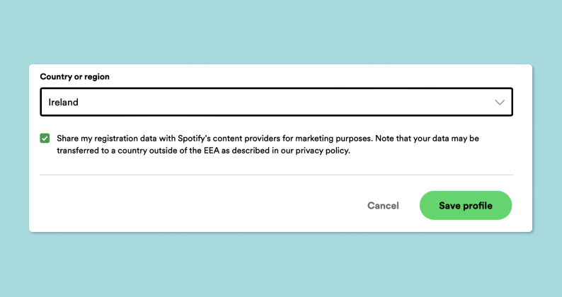Click the horizontal divider above the buttons
The width and height of the screenshot is (562, 297).
click(x=276, y=175)
